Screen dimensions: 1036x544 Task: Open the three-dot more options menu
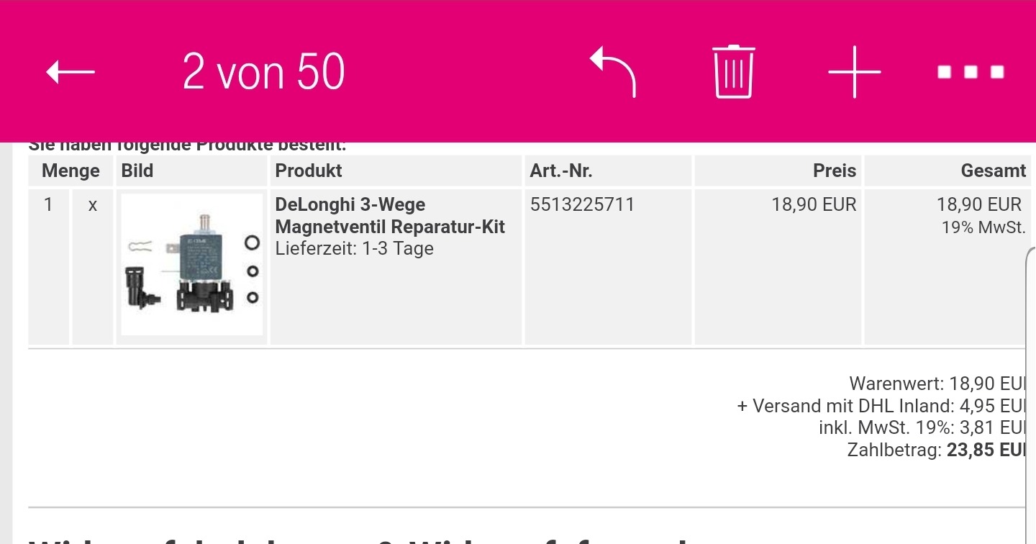(971, 72)
